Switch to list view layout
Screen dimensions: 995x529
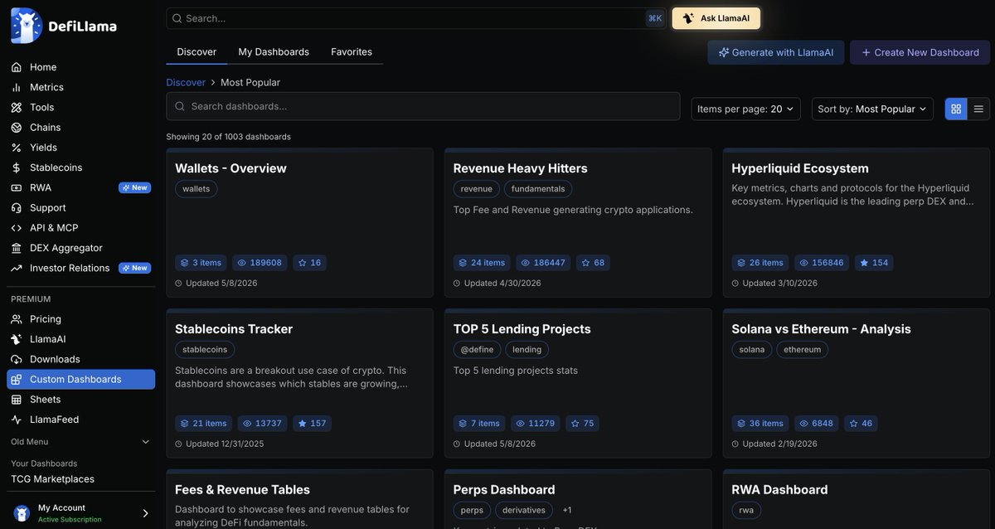(978, 109)
